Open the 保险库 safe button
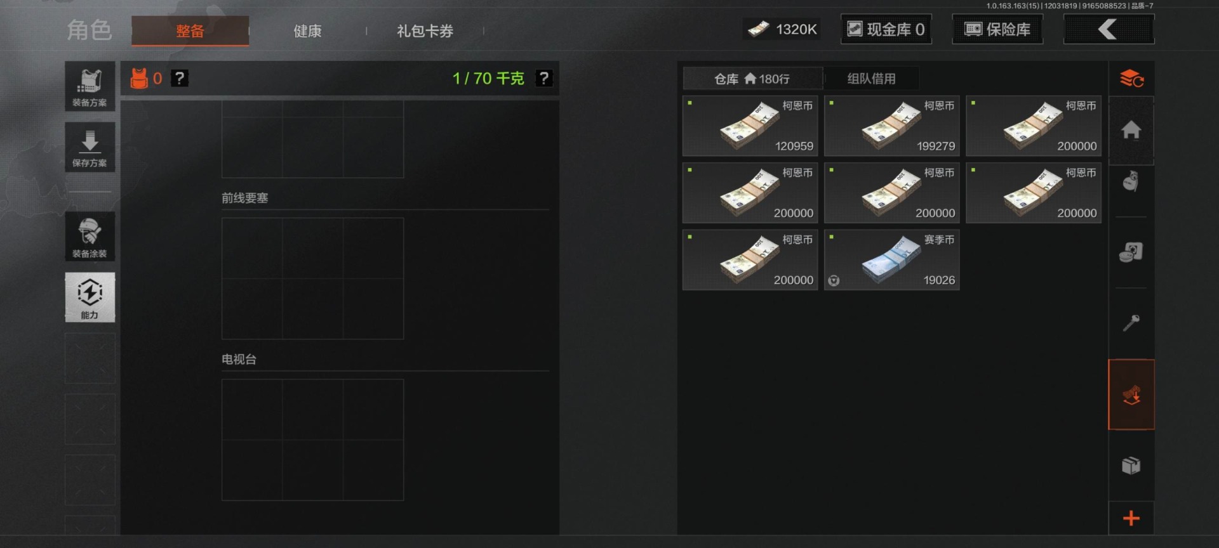This screenshot has height=548, width=1219. (997, 29)
